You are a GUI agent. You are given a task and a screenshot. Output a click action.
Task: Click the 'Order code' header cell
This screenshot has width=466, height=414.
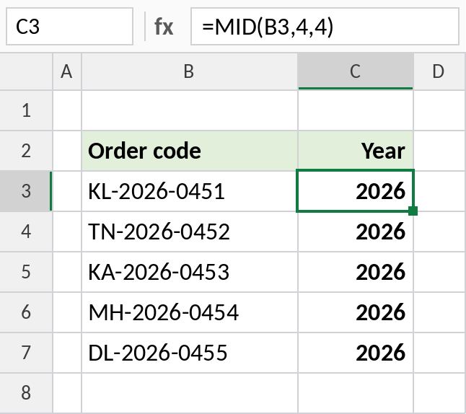click(x=190, y=151)
